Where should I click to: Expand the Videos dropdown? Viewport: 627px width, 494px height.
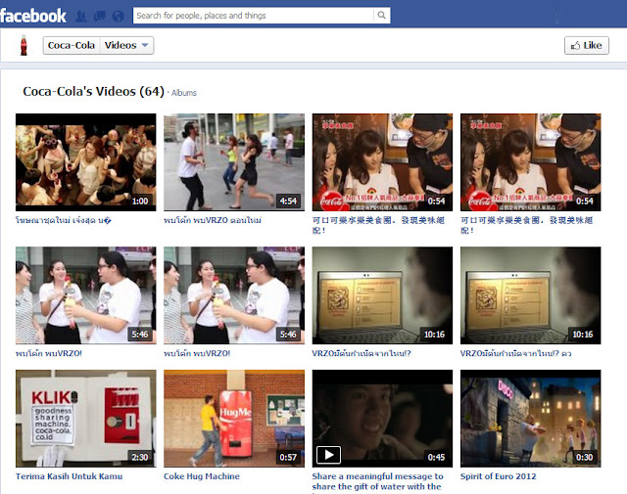128,45
